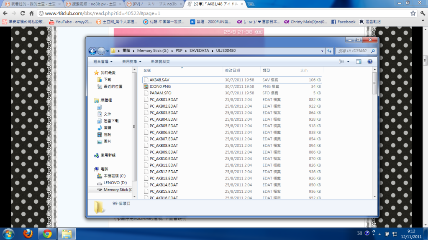Click the Chrome wrench settings icon
Image resolution: width=428 pixels, height=240 pixels.
423,13
